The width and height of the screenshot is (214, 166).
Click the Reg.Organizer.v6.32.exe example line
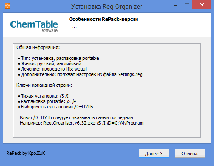82,123
